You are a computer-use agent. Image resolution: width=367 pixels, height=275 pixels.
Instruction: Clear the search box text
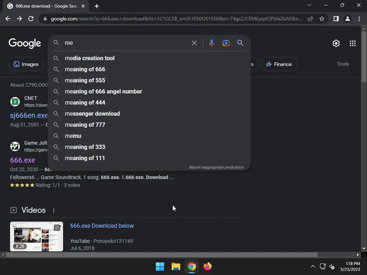[x=194, y=43]
